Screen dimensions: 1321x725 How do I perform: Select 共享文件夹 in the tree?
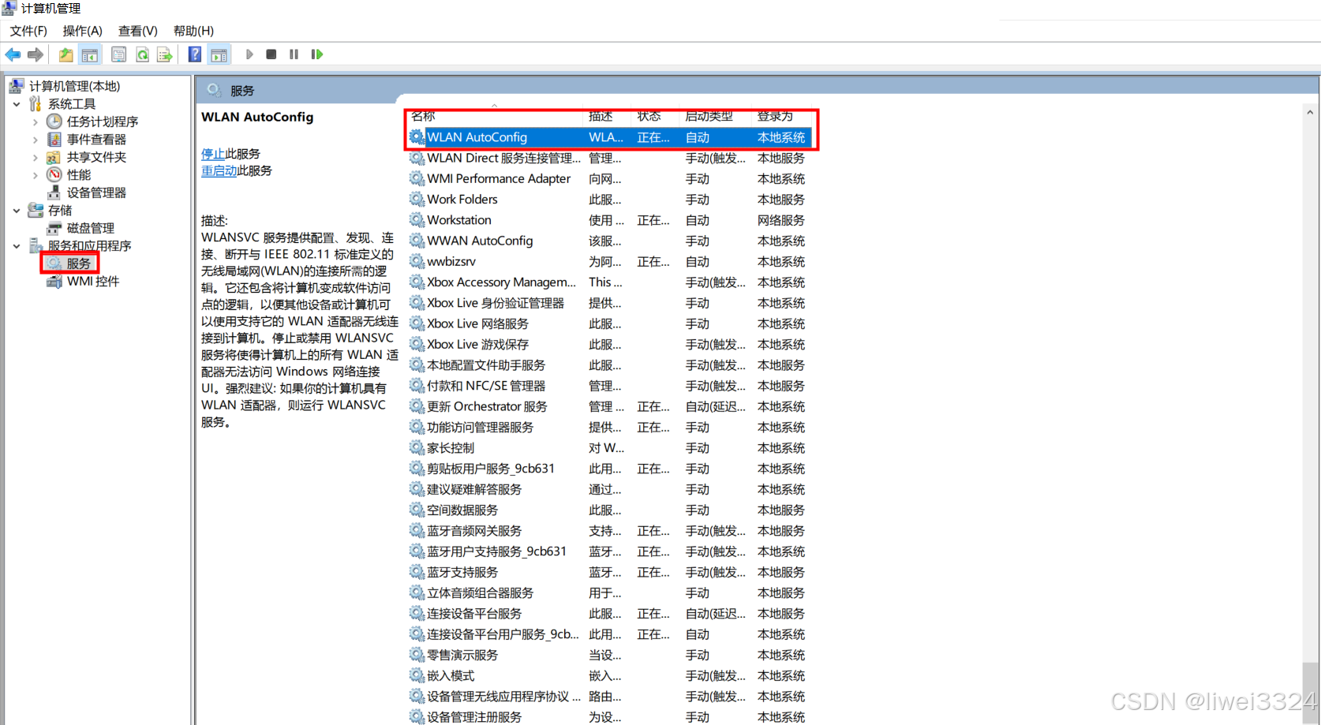pos(96,157)
